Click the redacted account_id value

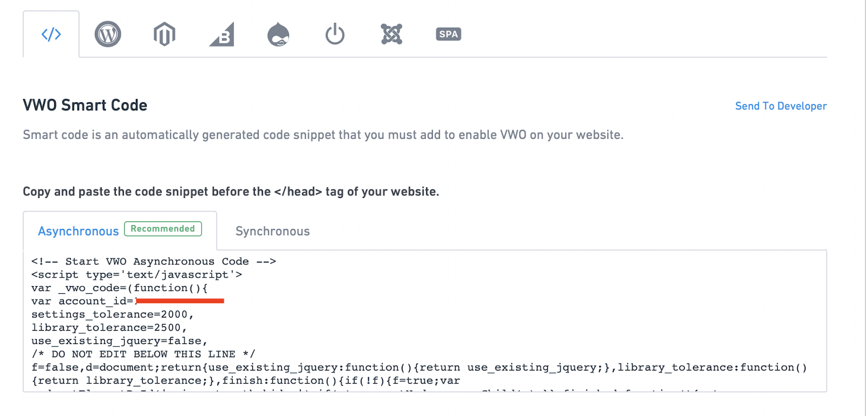179,301
